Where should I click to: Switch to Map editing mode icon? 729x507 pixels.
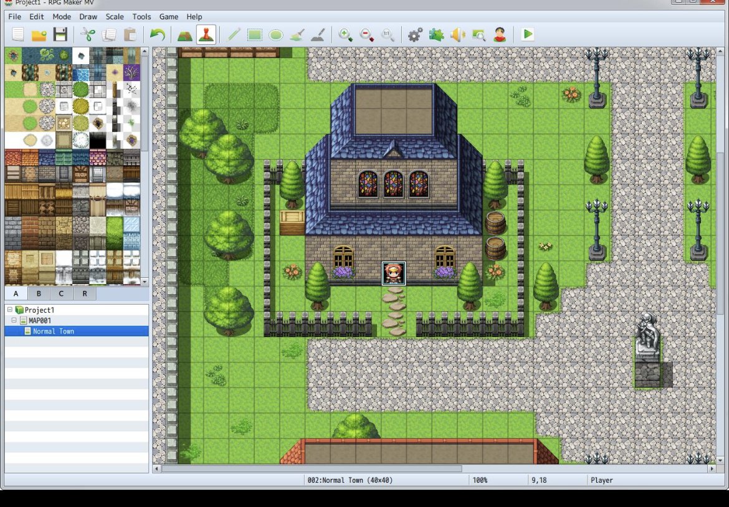pyautogui.click(x=184, y=35)
